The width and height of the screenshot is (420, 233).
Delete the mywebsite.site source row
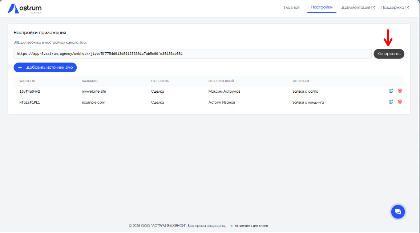[400, 91]
